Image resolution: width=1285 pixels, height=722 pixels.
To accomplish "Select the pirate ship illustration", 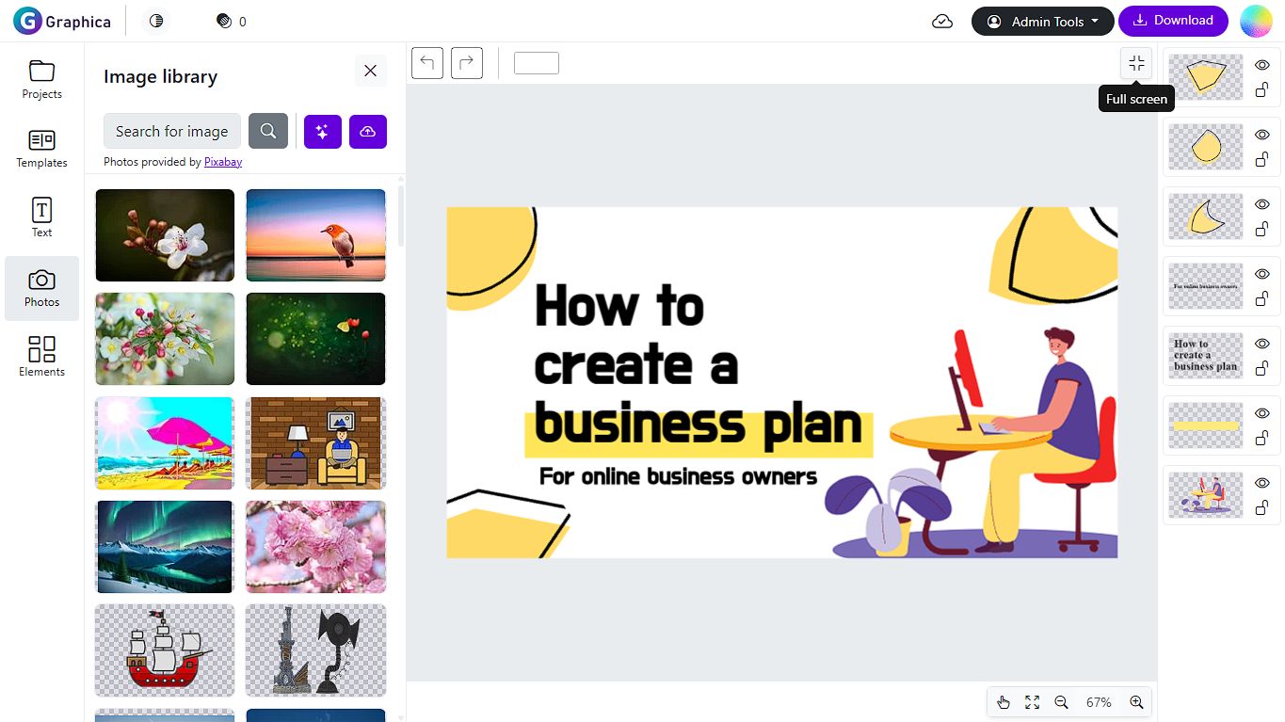I will (x=165, y=650).
